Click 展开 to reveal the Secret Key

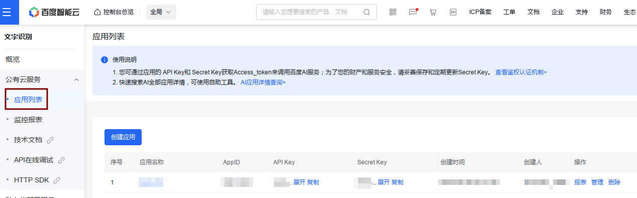click(x=383, y=182)
